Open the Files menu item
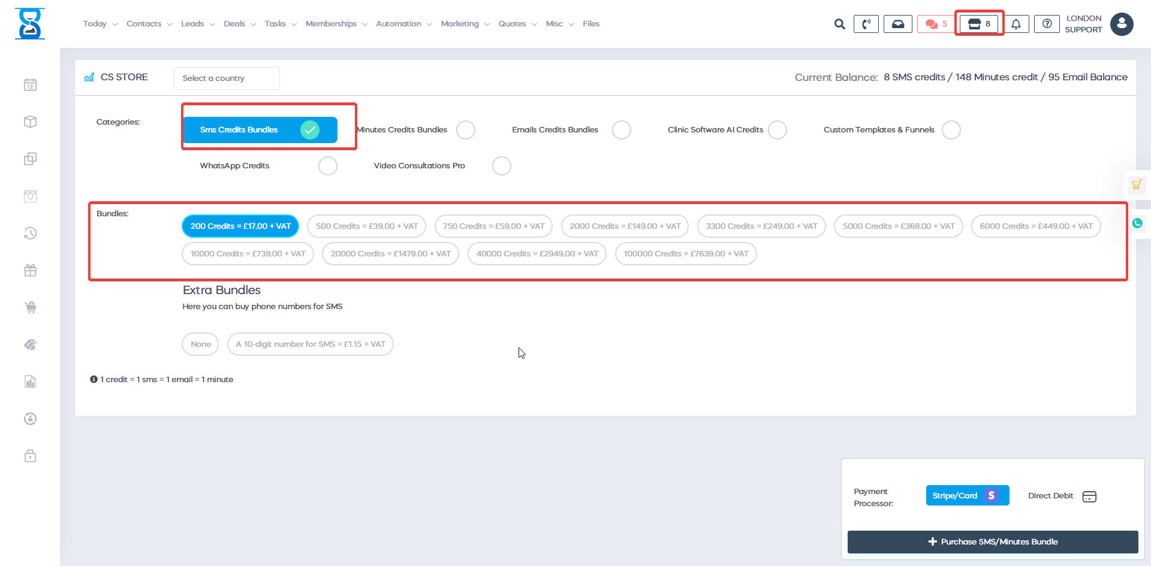This screenshot has height=566, width=1151. coord(591,24)
